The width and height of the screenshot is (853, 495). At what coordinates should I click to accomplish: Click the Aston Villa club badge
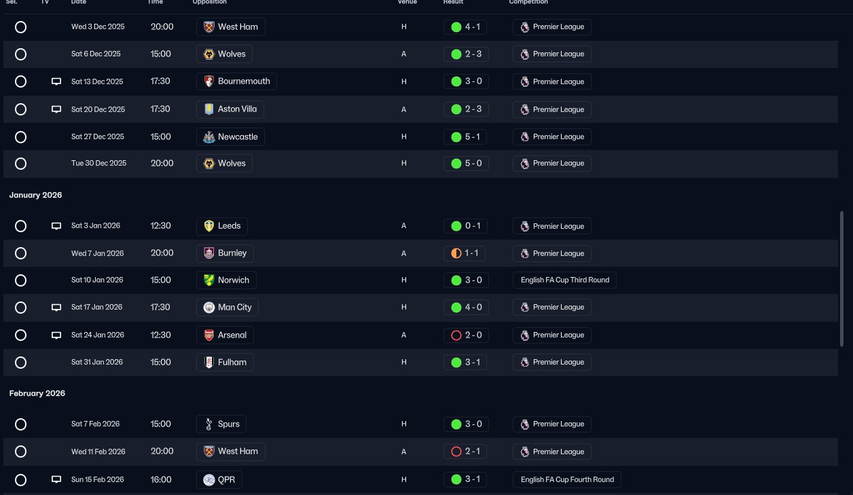[x=209, y=109]
